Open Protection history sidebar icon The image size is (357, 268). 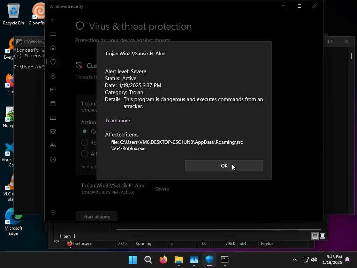[x=53, y=159]
